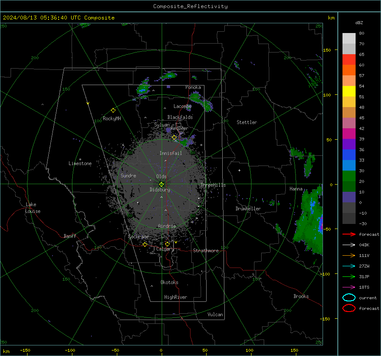Viewport: 381px width, 356px height.
Task: Click the Stettler city label
Action: [247, 122]
